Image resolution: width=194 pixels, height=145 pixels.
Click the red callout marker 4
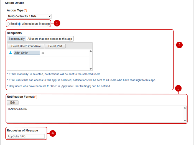(53, 133)
